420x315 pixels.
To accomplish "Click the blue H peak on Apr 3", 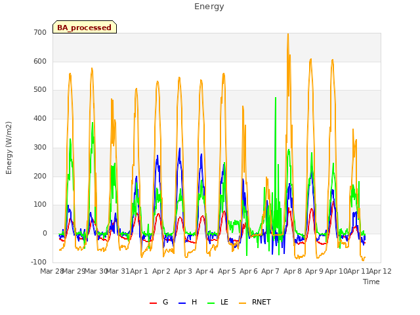I will (180, 149).
